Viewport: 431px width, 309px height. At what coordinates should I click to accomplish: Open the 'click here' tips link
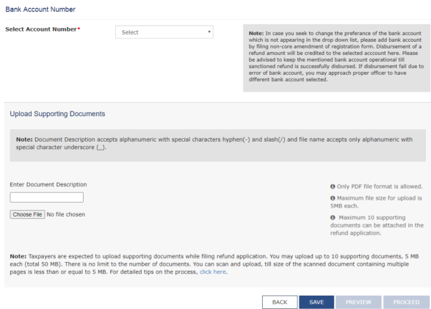[x=213, y=272]
